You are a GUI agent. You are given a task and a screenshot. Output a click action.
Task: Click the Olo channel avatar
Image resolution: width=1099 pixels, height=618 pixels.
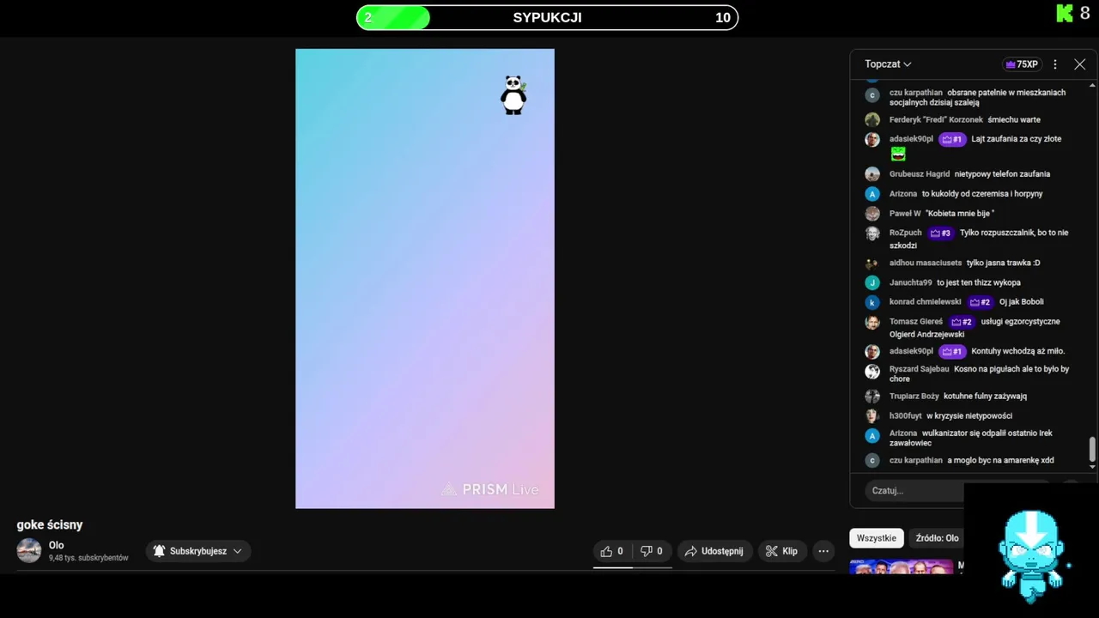[x=29, y=551]
